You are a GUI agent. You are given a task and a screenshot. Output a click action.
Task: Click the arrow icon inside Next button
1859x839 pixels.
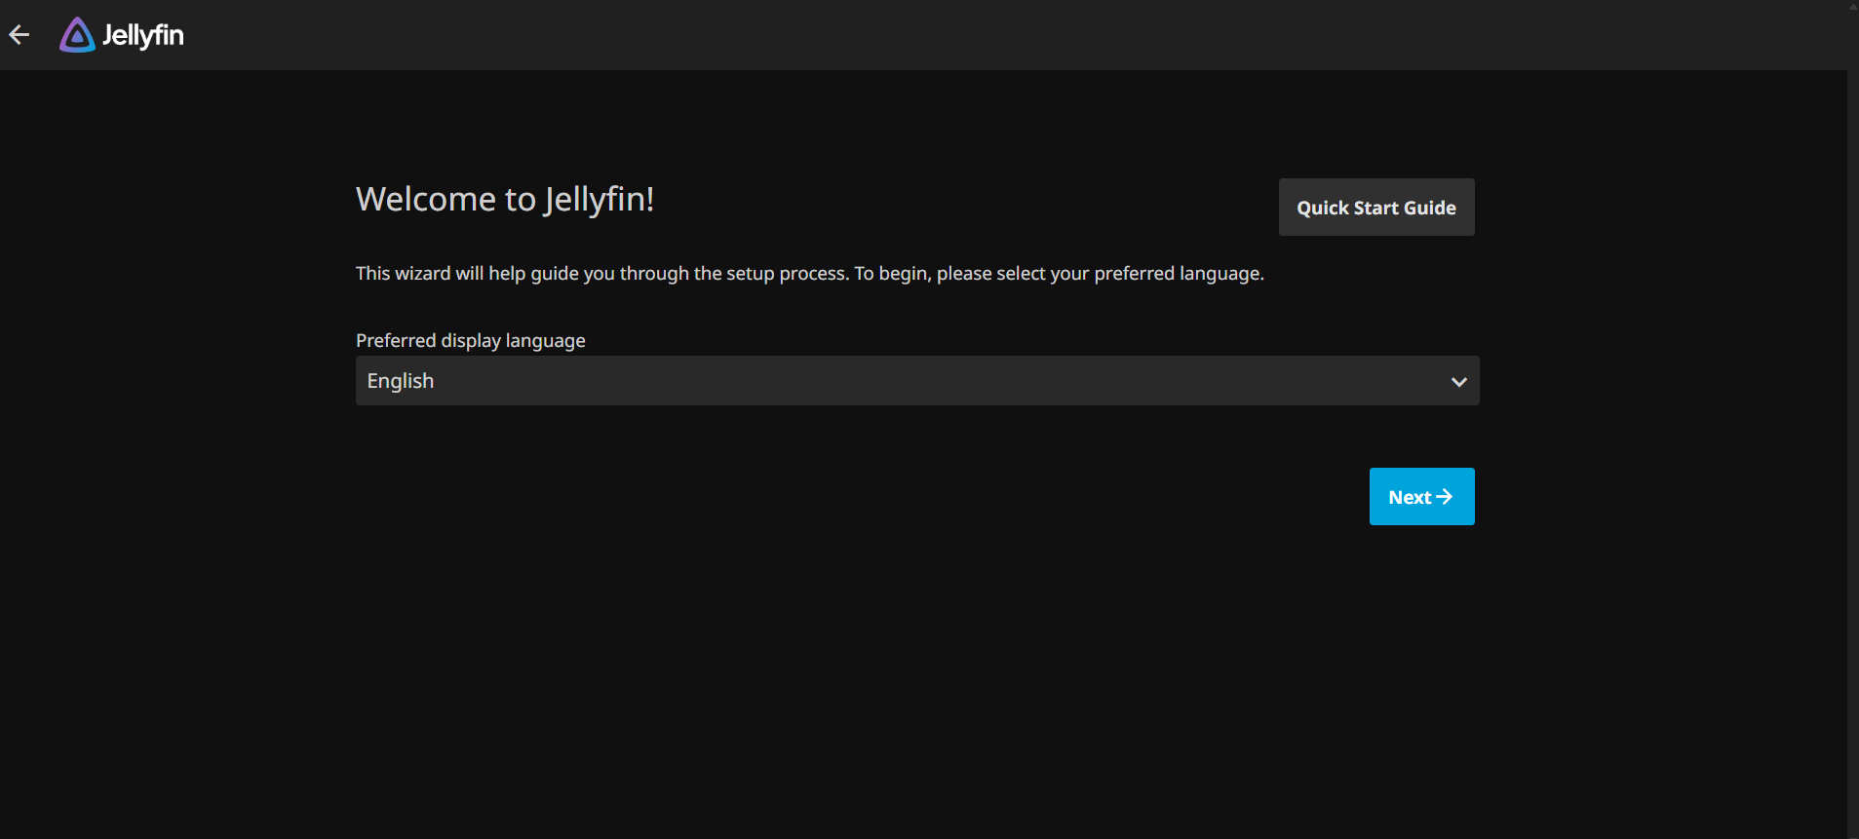click(x=1445, y=497)
